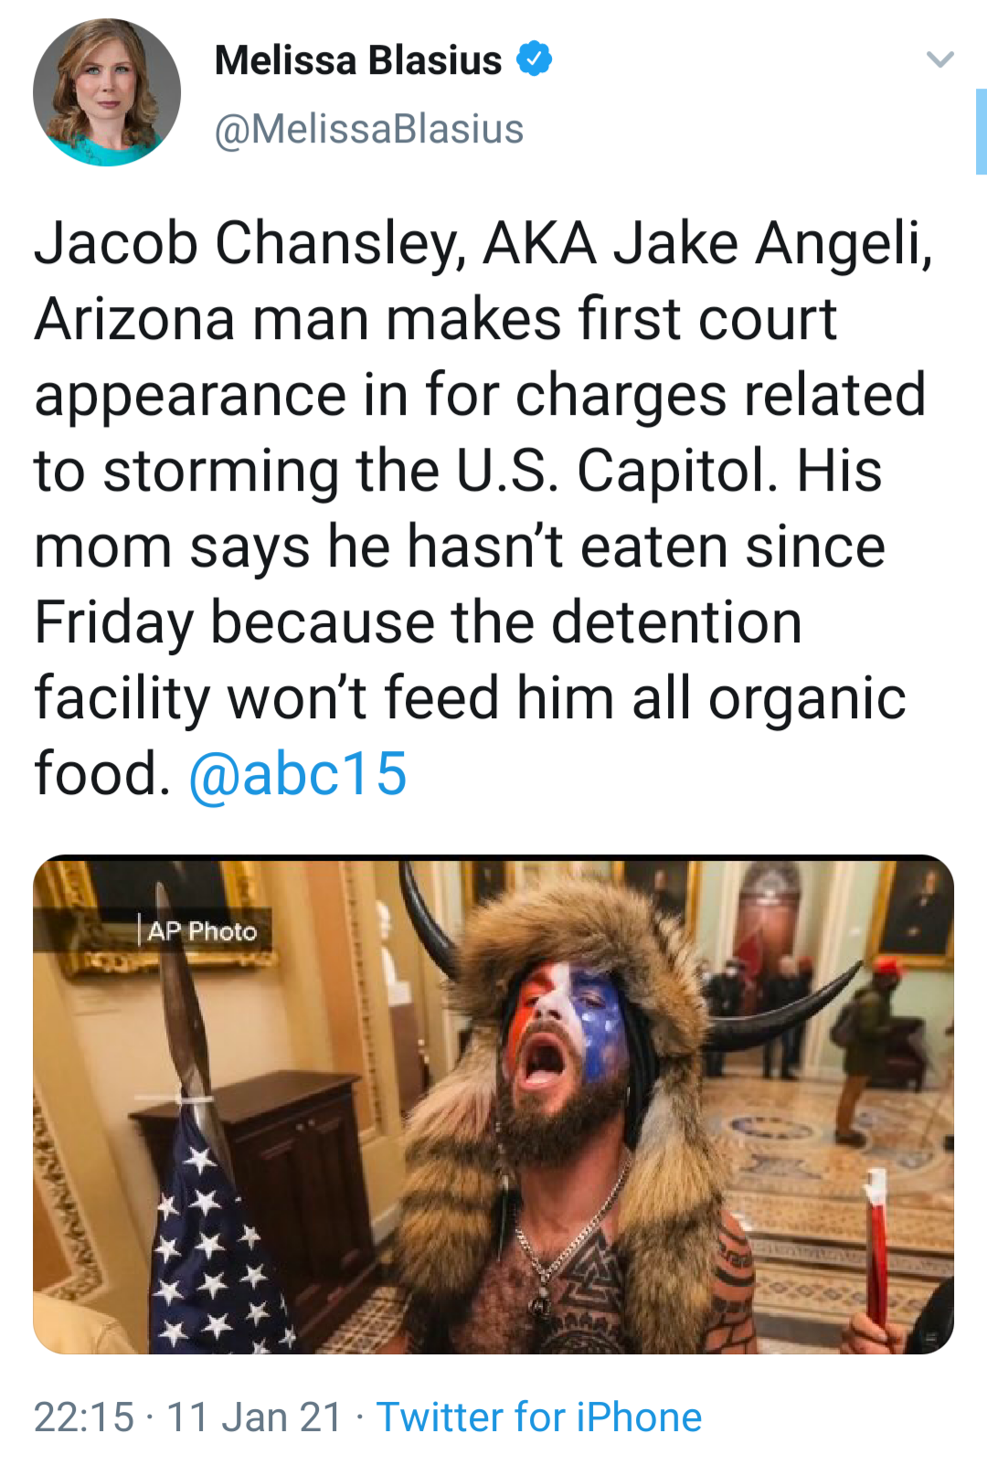Viewport: 987px width, 1475px height.
Task: Click the blue verified badge
Action: point(535,59)
